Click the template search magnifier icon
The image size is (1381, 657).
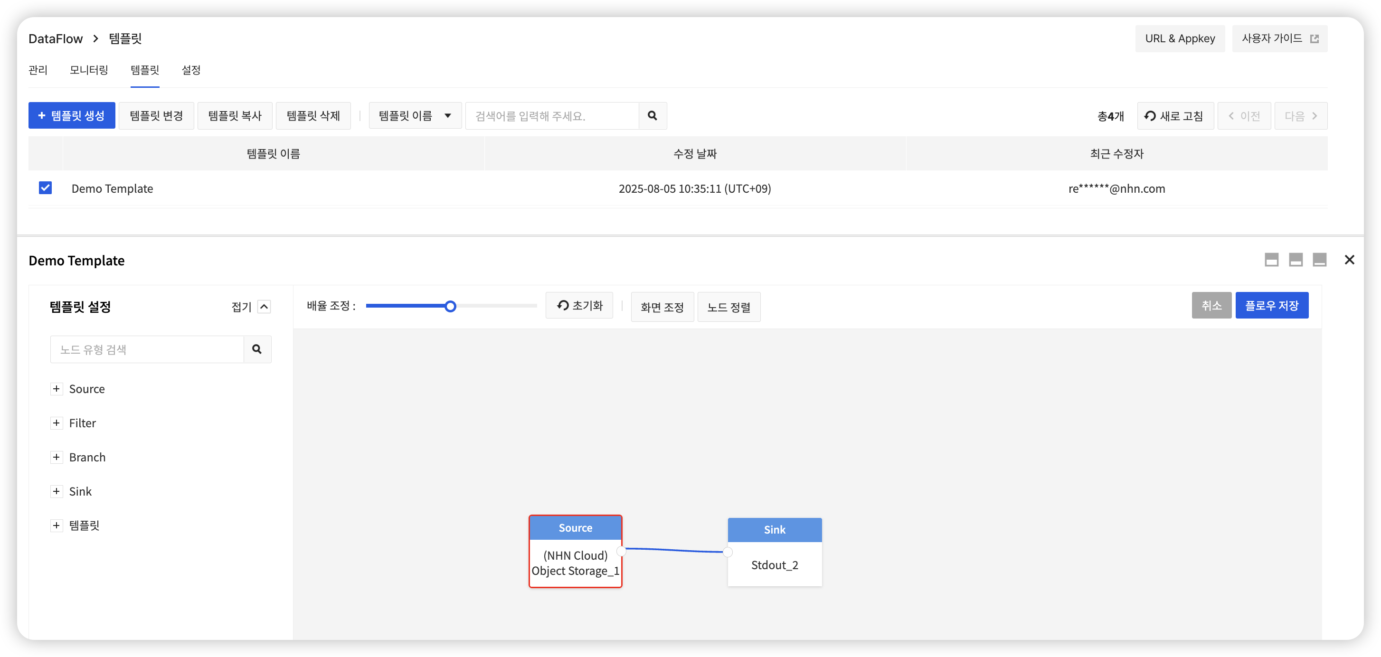coord(652,116)
